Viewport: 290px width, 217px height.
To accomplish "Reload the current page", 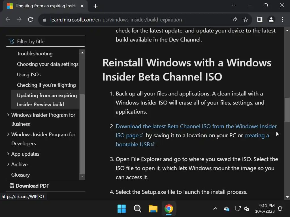I will 31,19.
